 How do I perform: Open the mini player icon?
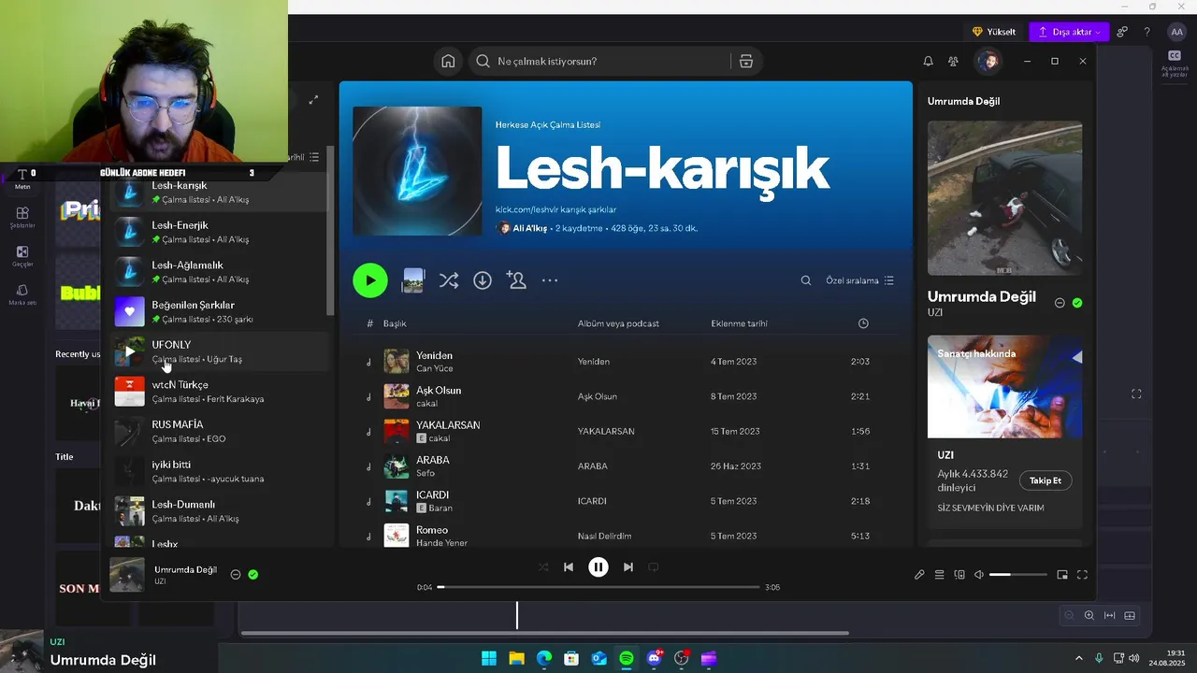[1062, 575]
